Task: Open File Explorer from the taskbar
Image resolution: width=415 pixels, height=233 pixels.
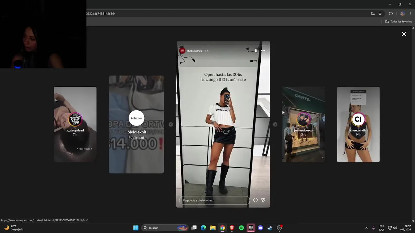Action: click(213, 228)
